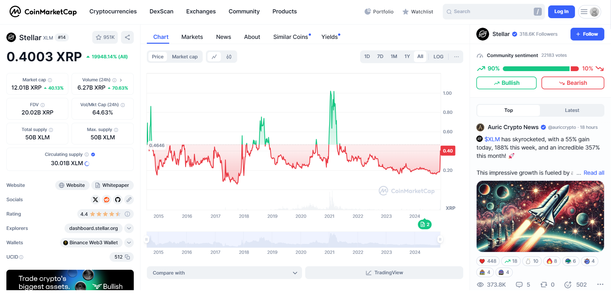The width and height of the screenshot is (611, 294).
Task: Add Stellar to watchlist (951K star)
Action: 105,37
